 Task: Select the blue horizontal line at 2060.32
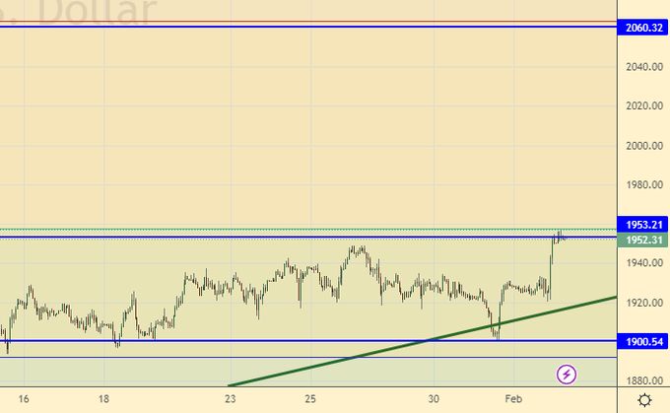tap(296, 27)
